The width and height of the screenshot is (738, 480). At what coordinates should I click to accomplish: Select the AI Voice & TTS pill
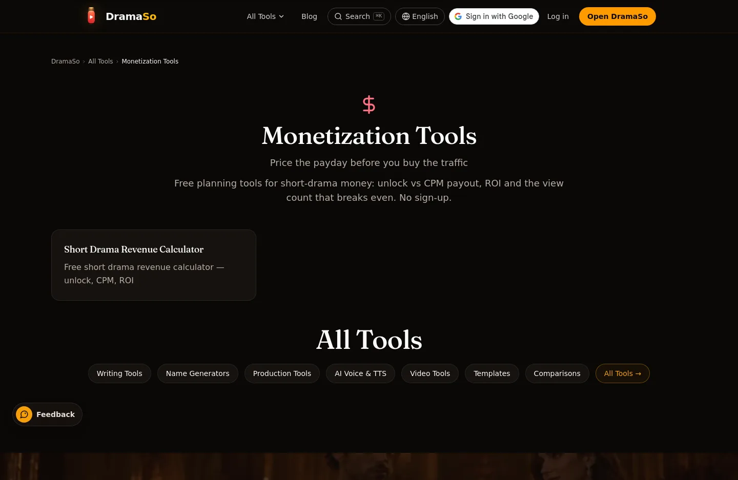361,373
